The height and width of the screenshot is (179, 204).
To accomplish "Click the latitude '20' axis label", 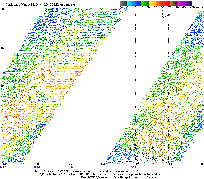I will point(2,9).
